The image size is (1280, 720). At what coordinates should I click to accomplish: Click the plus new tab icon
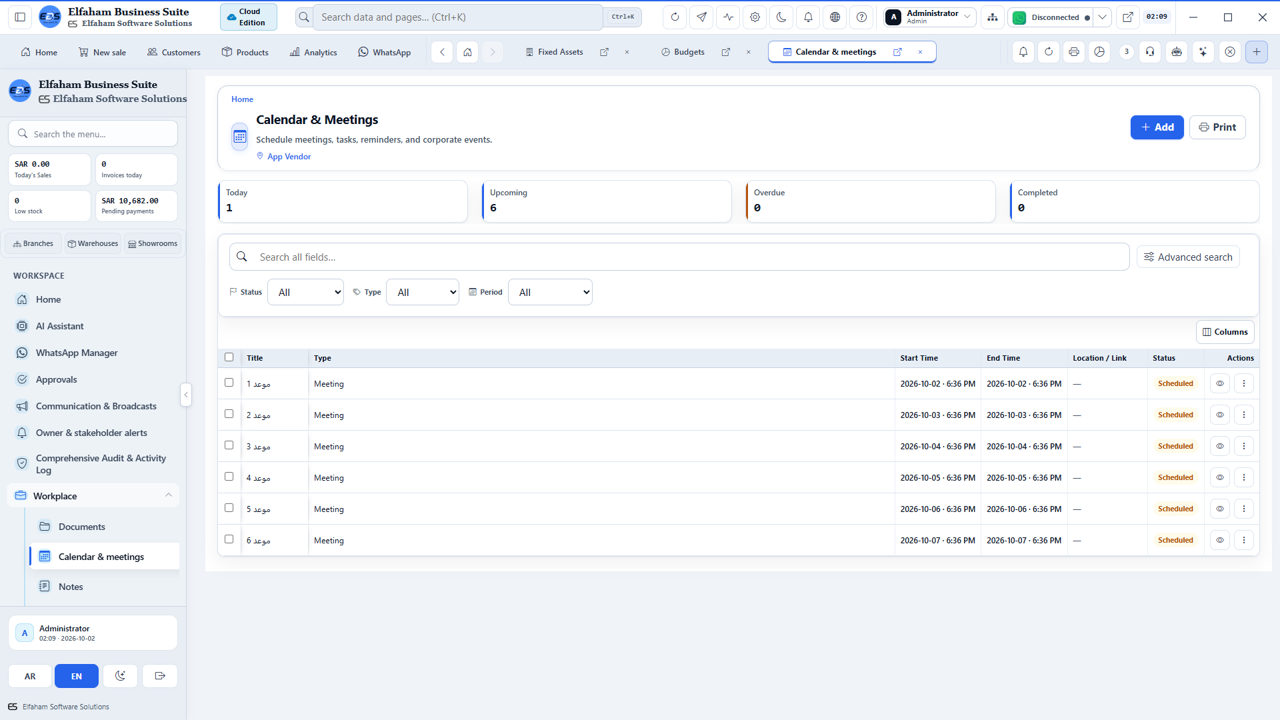[x=1257, y=52]
